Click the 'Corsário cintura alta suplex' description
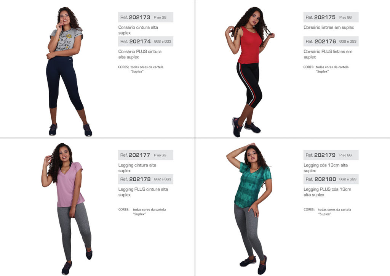Image resolution: width=390 pixels, height=276 pixels. click(138, 30)
